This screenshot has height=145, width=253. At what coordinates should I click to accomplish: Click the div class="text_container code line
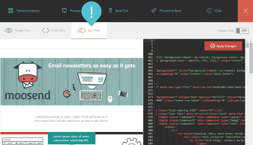[x=214, y=137]
